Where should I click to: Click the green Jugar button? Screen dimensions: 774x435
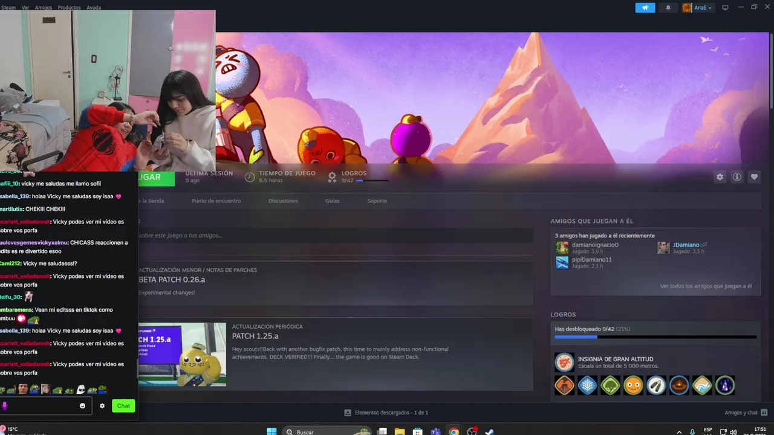pyautogui.click(x=156, y=178)
